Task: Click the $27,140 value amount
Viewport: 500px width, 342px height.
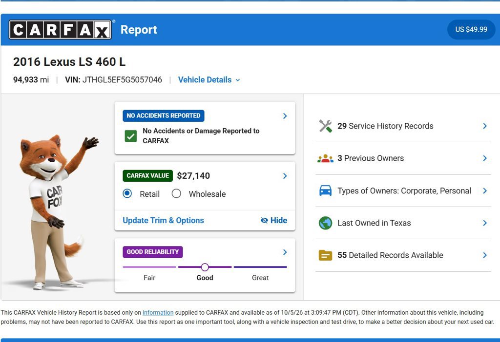Action: 193,175
